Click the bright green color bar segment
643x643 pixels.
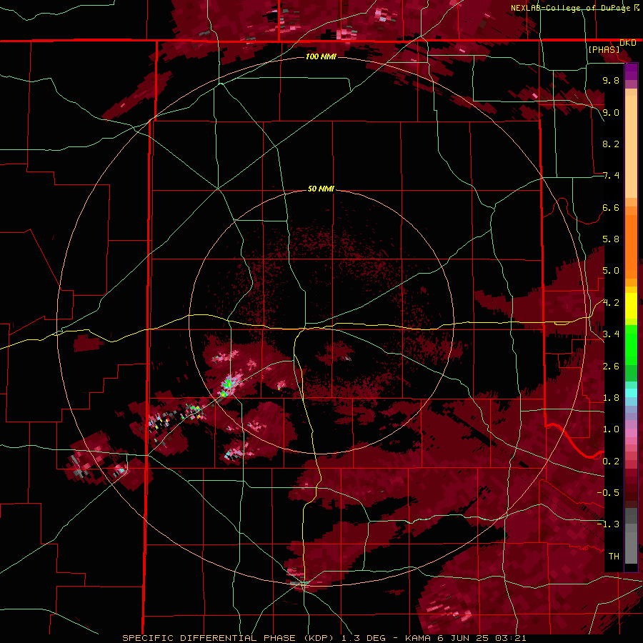pos(631,344)
